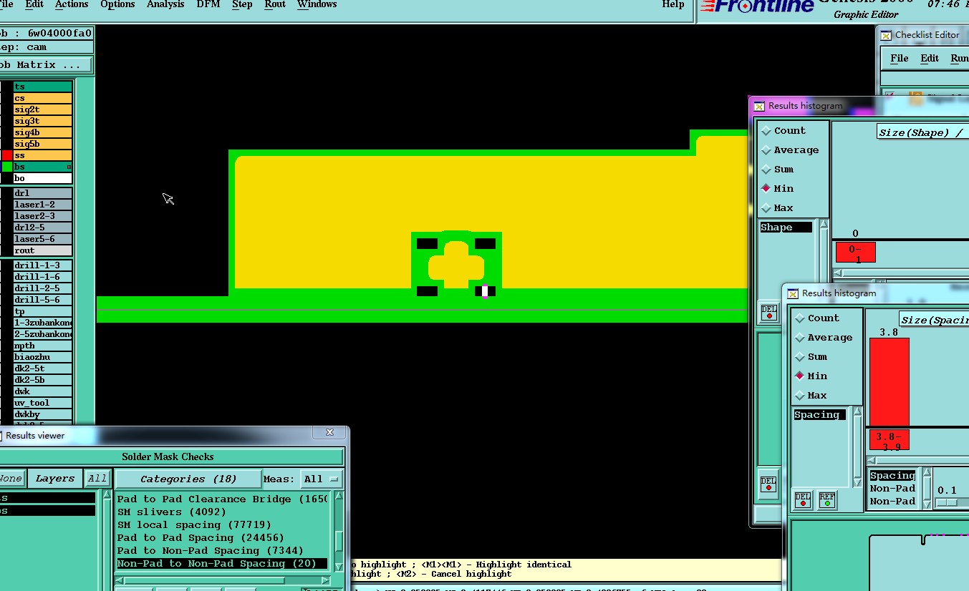Select Non-Pad to Non-Pad Spacing (20) category
Image resolution: width=969 pixels, height=591 pixels.
(222, 564)
